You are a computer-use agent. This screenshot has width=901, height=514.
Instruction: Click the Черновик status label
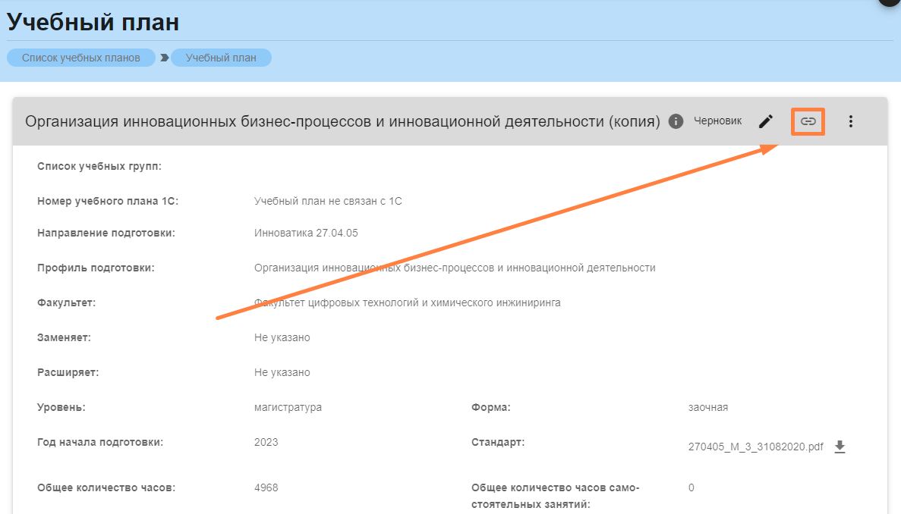[x=717, y=121]
